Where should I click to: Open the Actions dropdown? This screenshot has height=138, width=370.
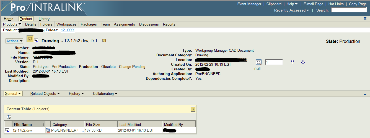tap(14, 41)
